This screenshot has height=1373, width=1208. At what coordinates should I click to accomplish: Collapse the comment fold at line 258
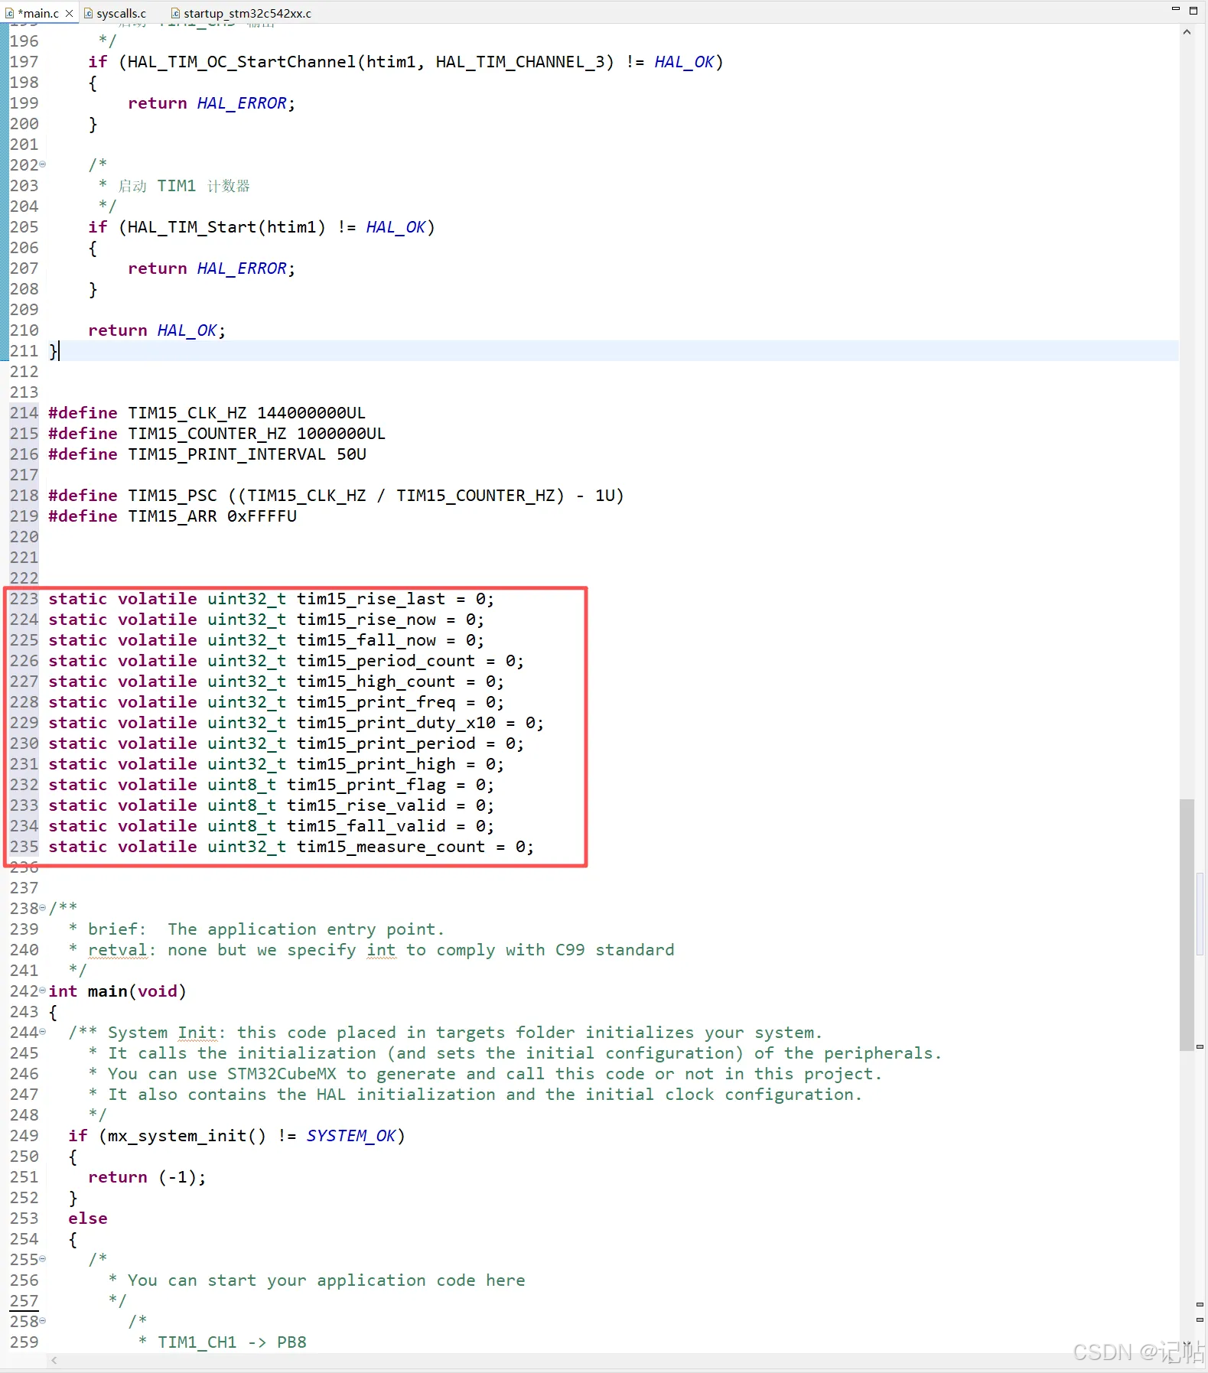(43, 1321)
